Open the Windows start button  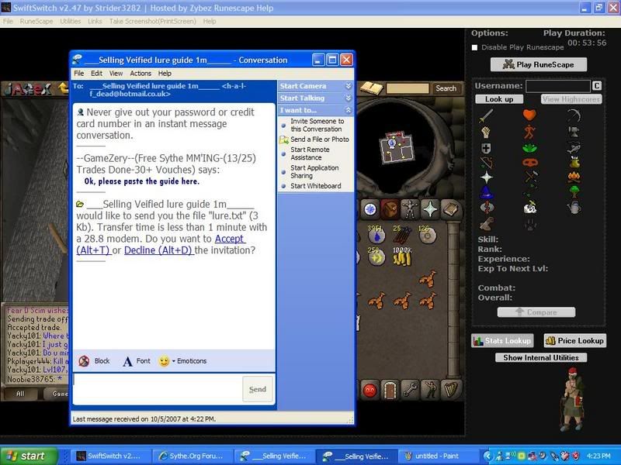click(x=28, y=456)
